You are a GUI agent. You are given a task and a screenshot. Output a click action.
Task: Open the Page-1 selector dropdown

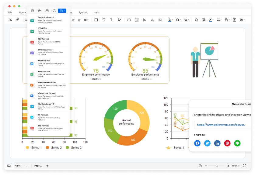coord(21,166)
